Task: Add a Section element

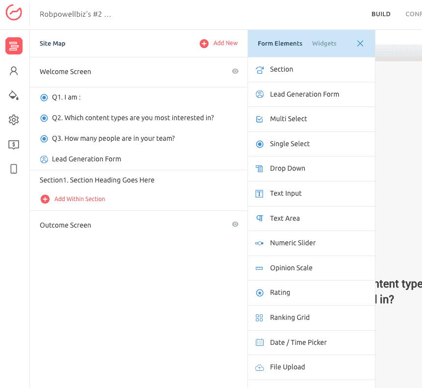Action: (x=311, y=70)
